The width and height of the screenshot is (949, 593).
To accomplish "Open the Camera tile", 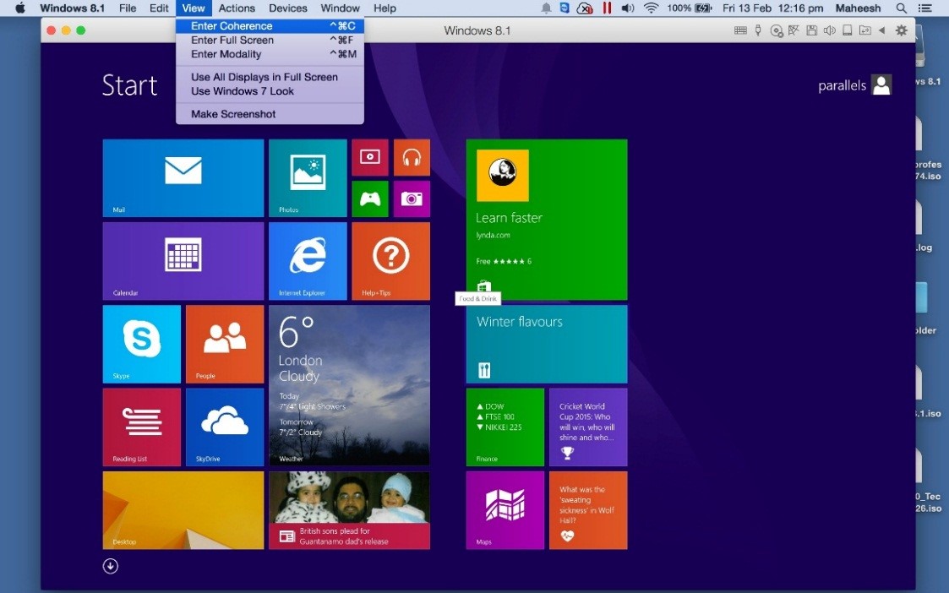I will pos(412,199).
